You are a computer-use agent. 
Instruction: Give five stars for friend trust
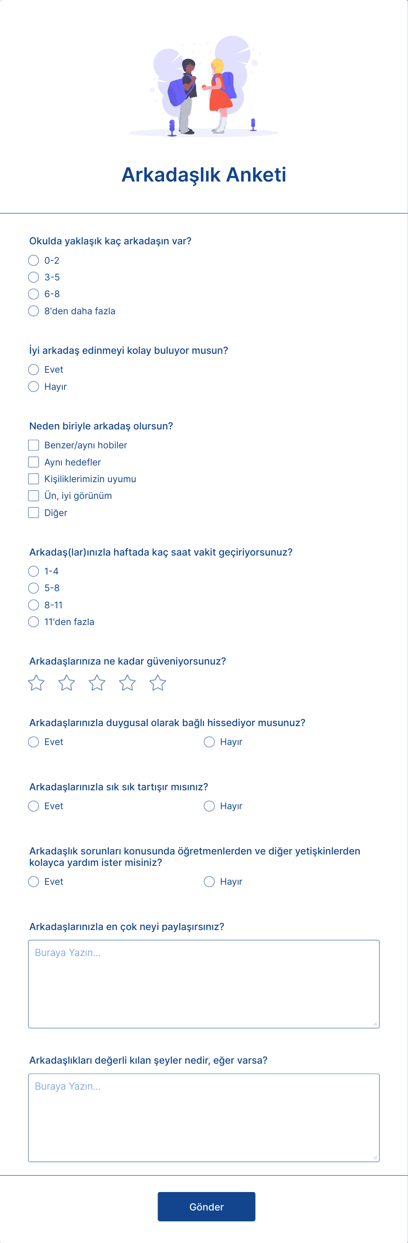pos(157,683)
